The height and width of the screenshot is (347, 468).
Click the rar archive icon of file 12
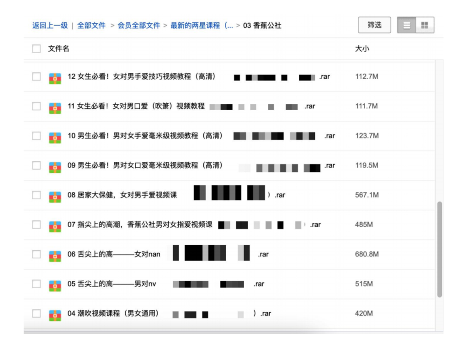coord(55,79)
